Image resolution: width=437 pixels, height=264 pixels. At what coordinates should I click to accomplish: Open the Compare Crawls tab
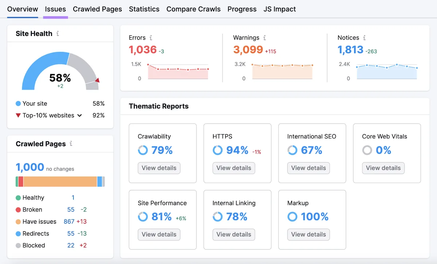click(193, 9)
